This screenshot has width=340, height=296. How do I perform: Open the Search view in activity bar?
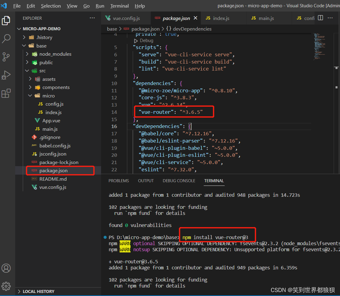coord(6,39)
